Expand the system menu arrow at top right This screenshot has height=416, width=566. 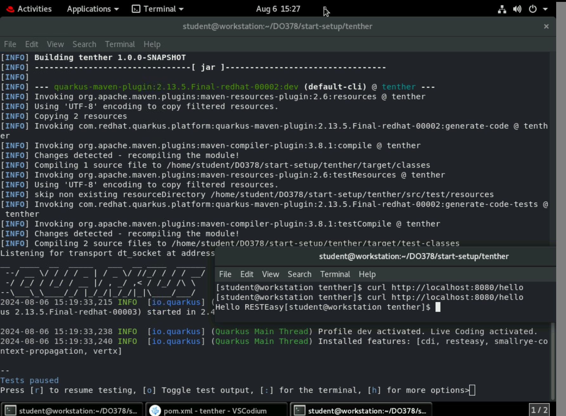click(546, 9)
